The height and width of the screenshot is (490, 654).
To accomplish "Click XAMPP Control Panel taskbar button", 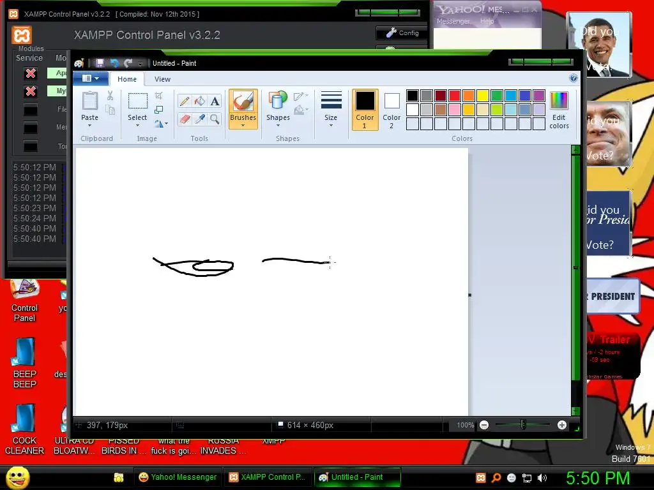I will click(x=268, y=477).
